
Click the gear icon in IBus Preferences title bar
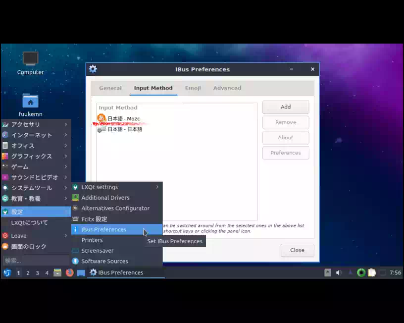point(93,69)
